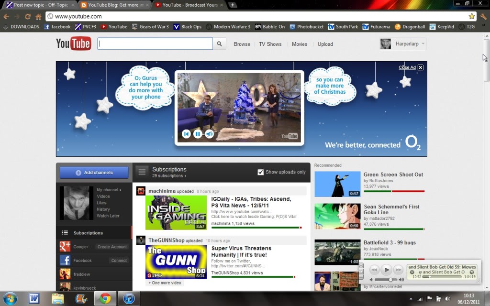Play in the mini iTunes player
This screenshot has width=490, height=306.
click(386, 270)
